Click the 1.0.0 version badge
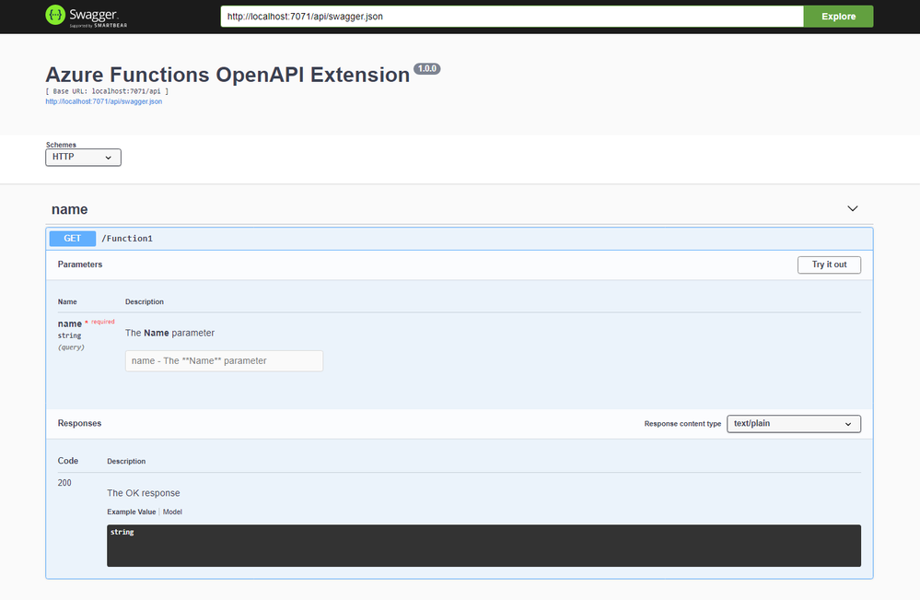The image size is (920, 600). point(427,69)
